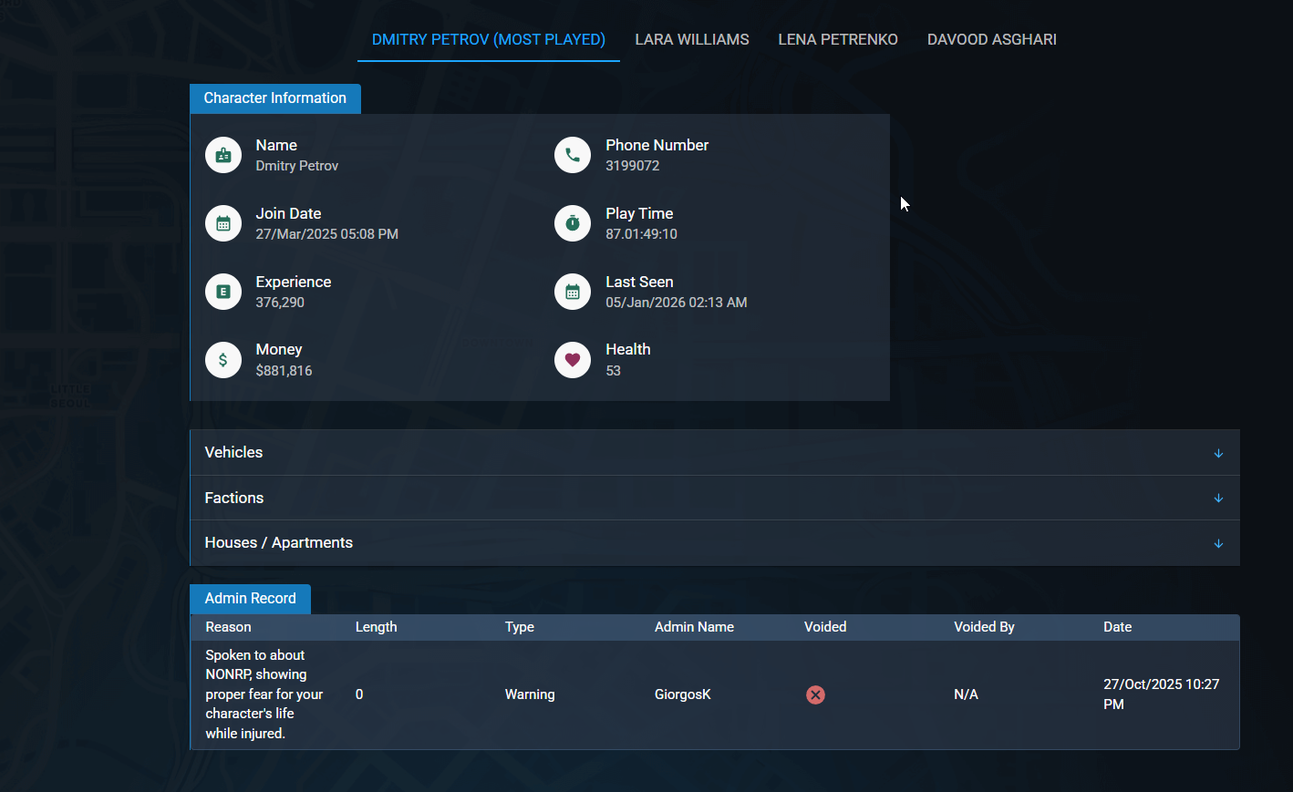Click the health value 53
Screen dimensions: 1293x792
coord(614,371)
